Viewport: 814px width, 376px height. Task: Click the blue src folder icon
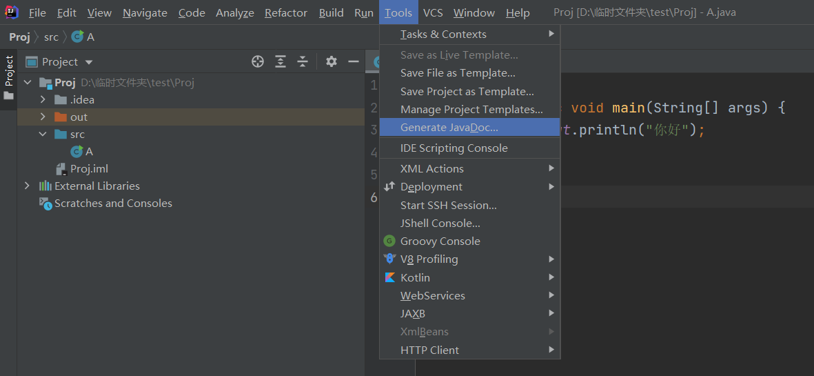61,134
